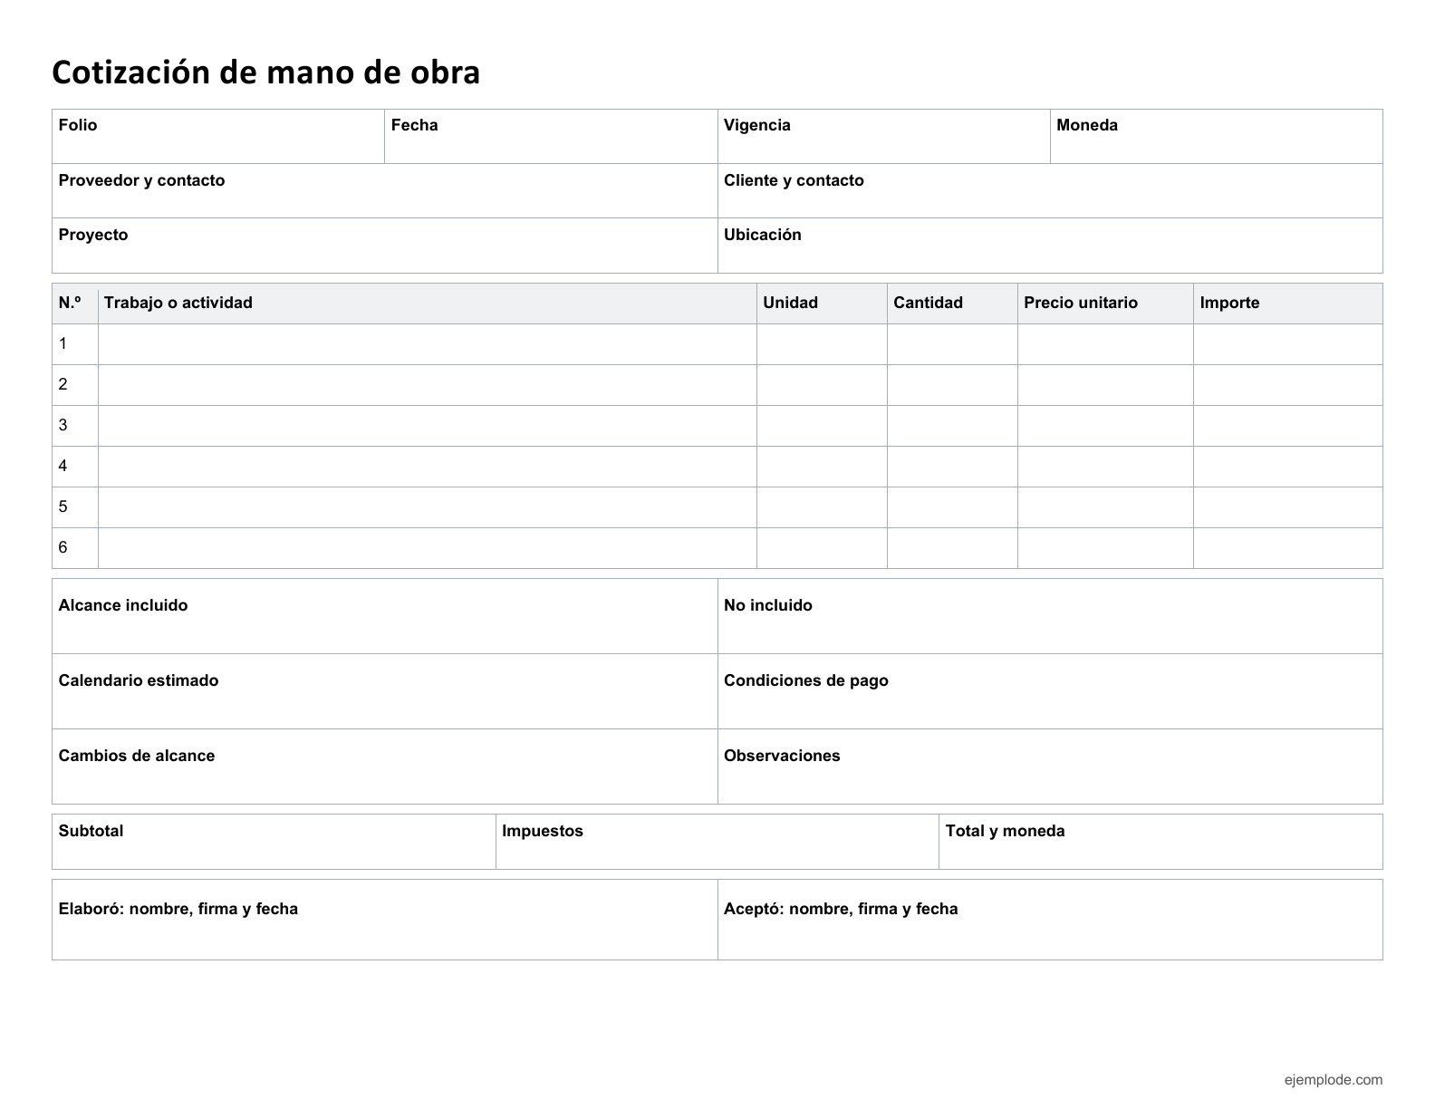
Task: Select the "Observaciones" label
Action: coord(782,756)
